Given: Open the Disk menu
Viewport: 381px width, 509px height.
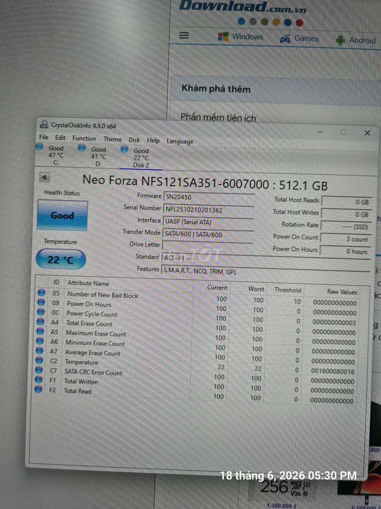Looking at the screenshot, I should coord(134,140).
